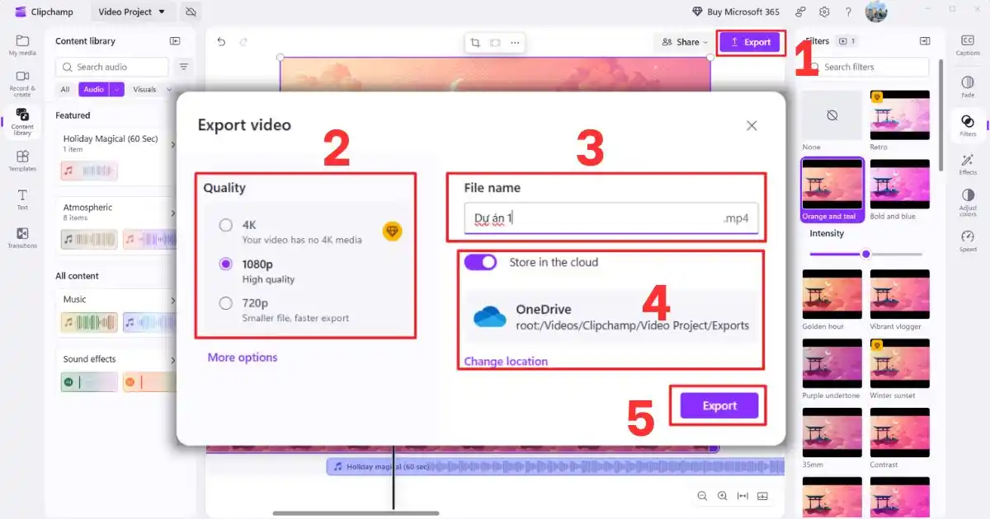Click the fit icon in floating toolbar

[495, 42]
